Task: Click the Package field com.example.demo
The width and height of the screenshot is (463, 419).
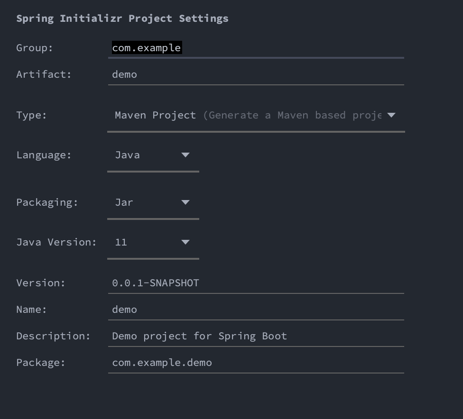Action: 256,363
